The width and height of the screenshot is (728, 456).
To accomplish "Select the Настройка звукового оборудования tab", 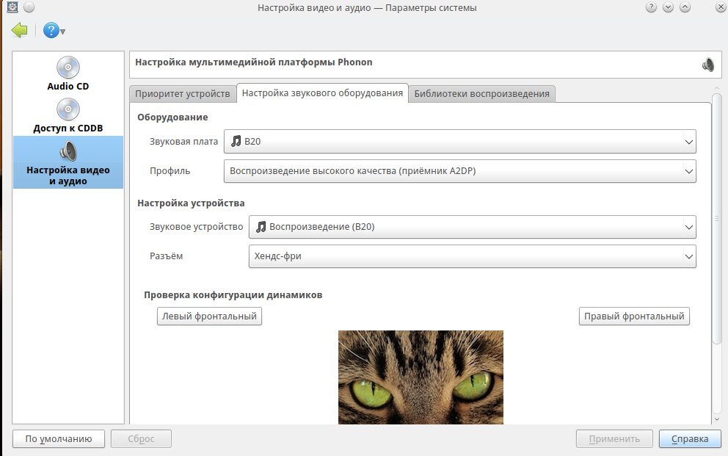I will tap(322, 93).
